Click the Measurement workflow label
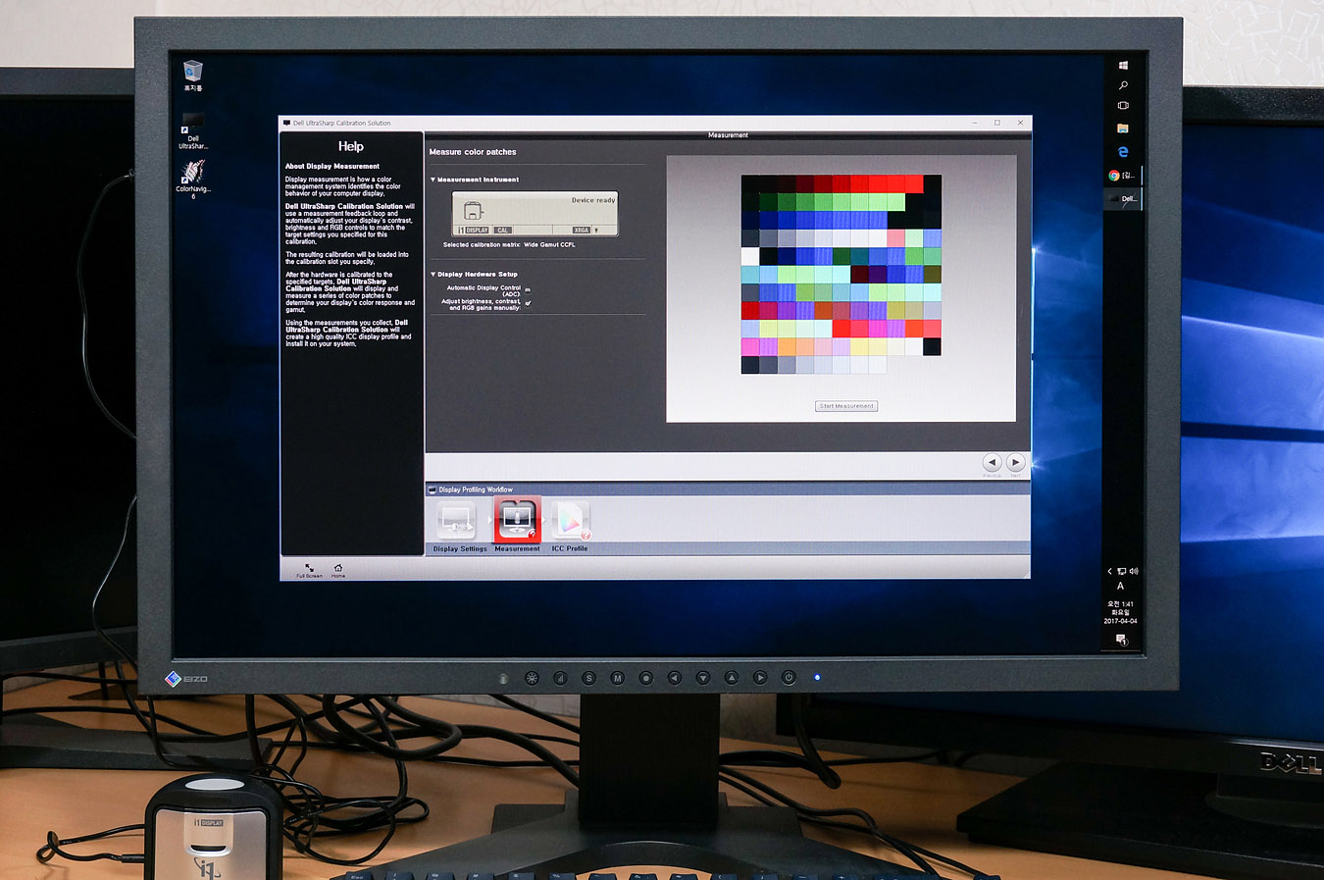1324x880 pixels. 517,549
